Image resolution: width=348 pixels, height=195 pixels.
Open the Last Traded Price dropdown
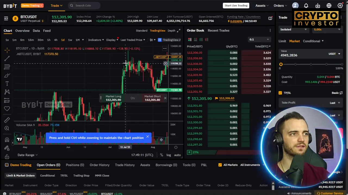tap(133, 40)
